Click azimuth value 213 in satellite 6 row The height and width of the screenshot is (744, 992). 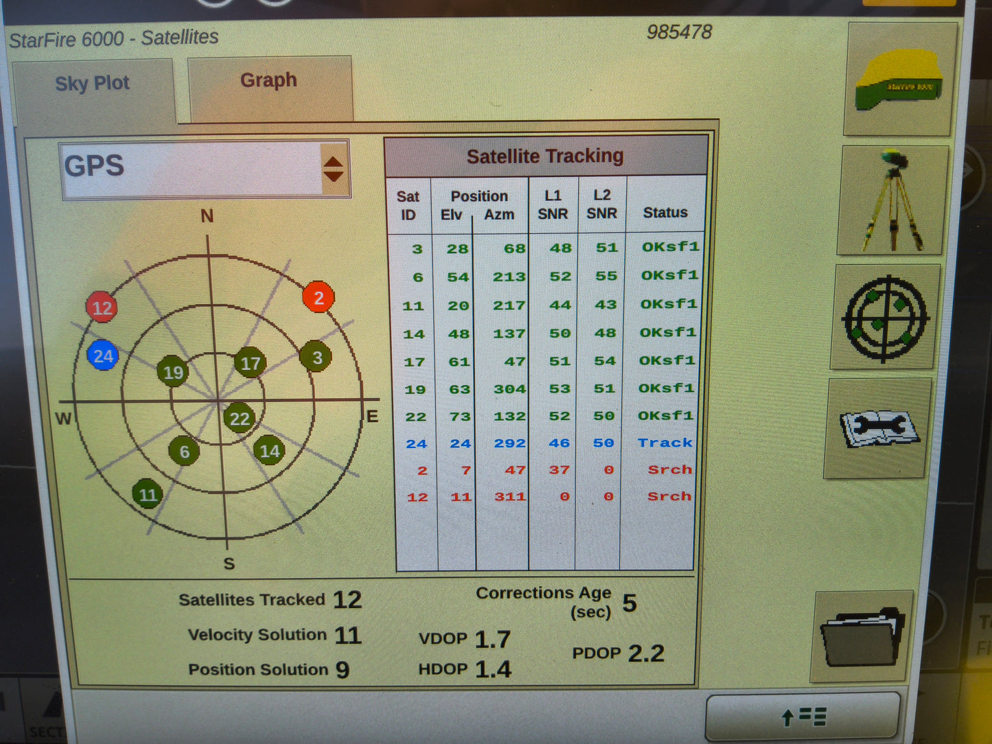point(509,277)
